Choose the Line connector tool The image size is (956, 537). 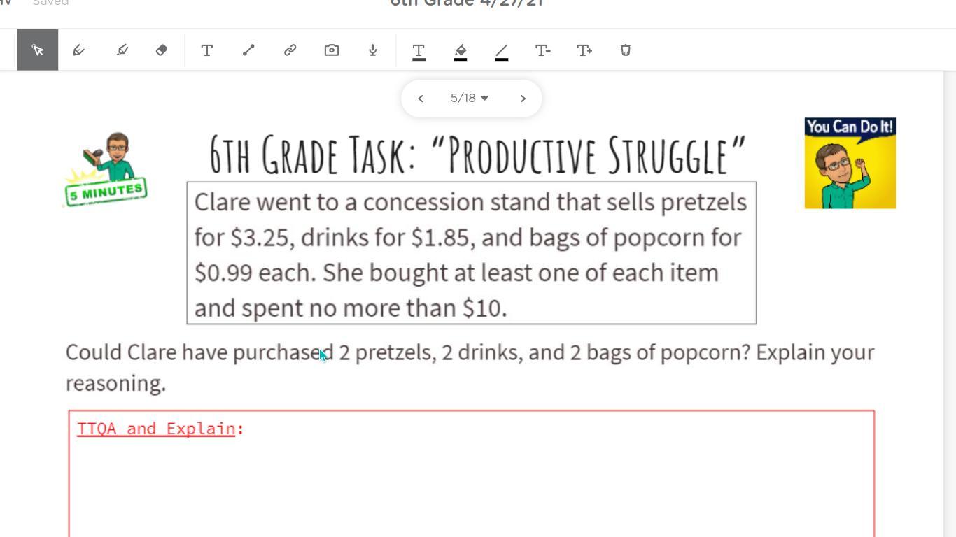pos(248,50)
